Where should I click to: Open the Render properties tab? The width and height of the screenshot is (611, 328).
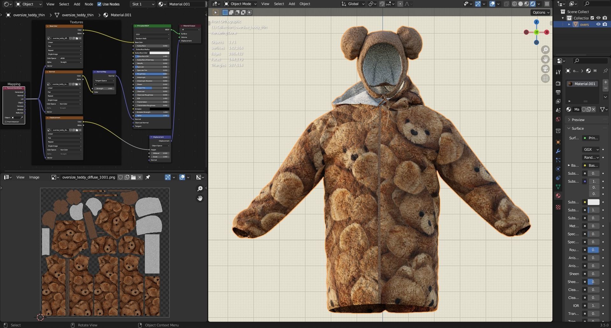558,83
